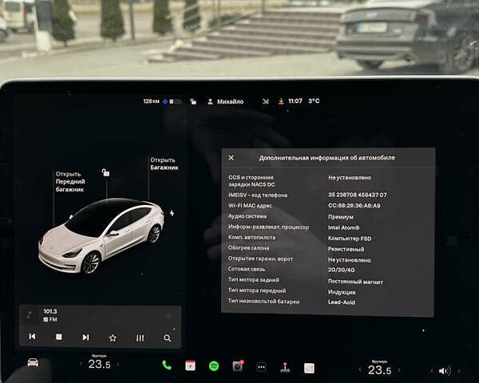The image size is (479, 383).
Task: Tap the music note icon in media player
Action: 30,314
